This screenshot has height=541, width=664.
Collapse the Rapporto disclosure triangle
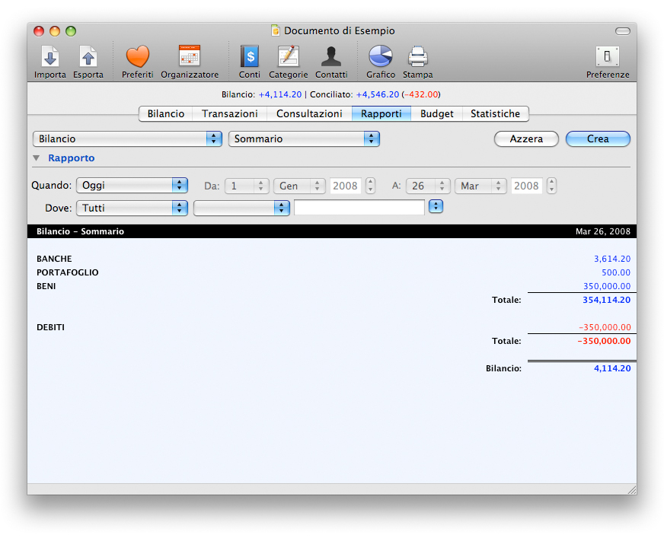point(37,158)
